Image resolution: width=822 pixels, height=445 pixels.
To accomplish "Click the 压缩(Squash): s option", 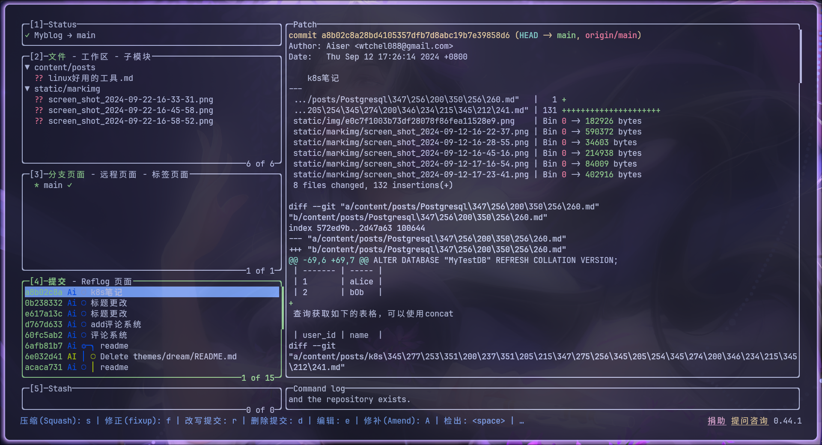I will (x=55, y=421).
